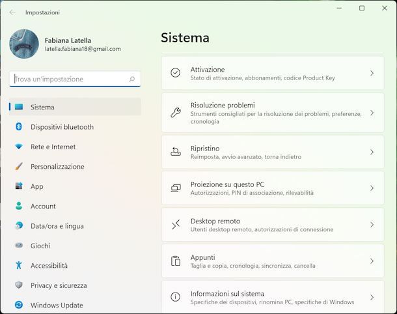Click the shield Privacy e sicurezza icon

(19, 285)
